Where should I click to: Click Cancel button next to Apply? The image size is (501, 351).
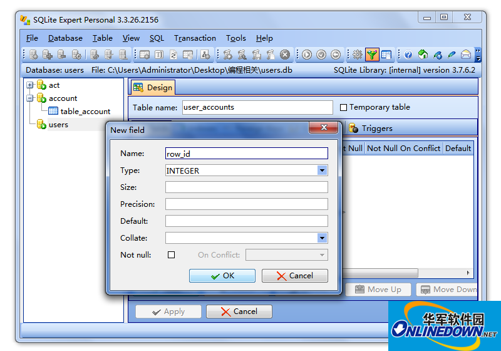(239, 312)
